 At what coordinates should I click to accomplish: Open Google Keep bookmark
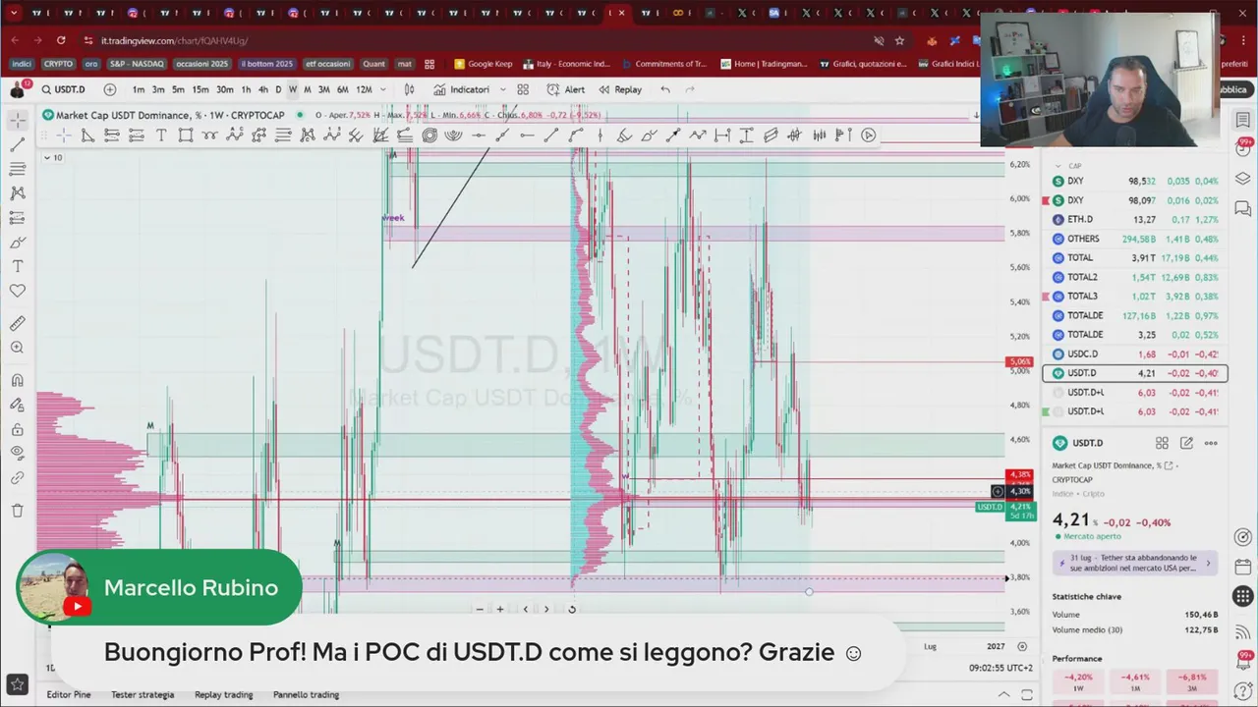tap(483, 64)
